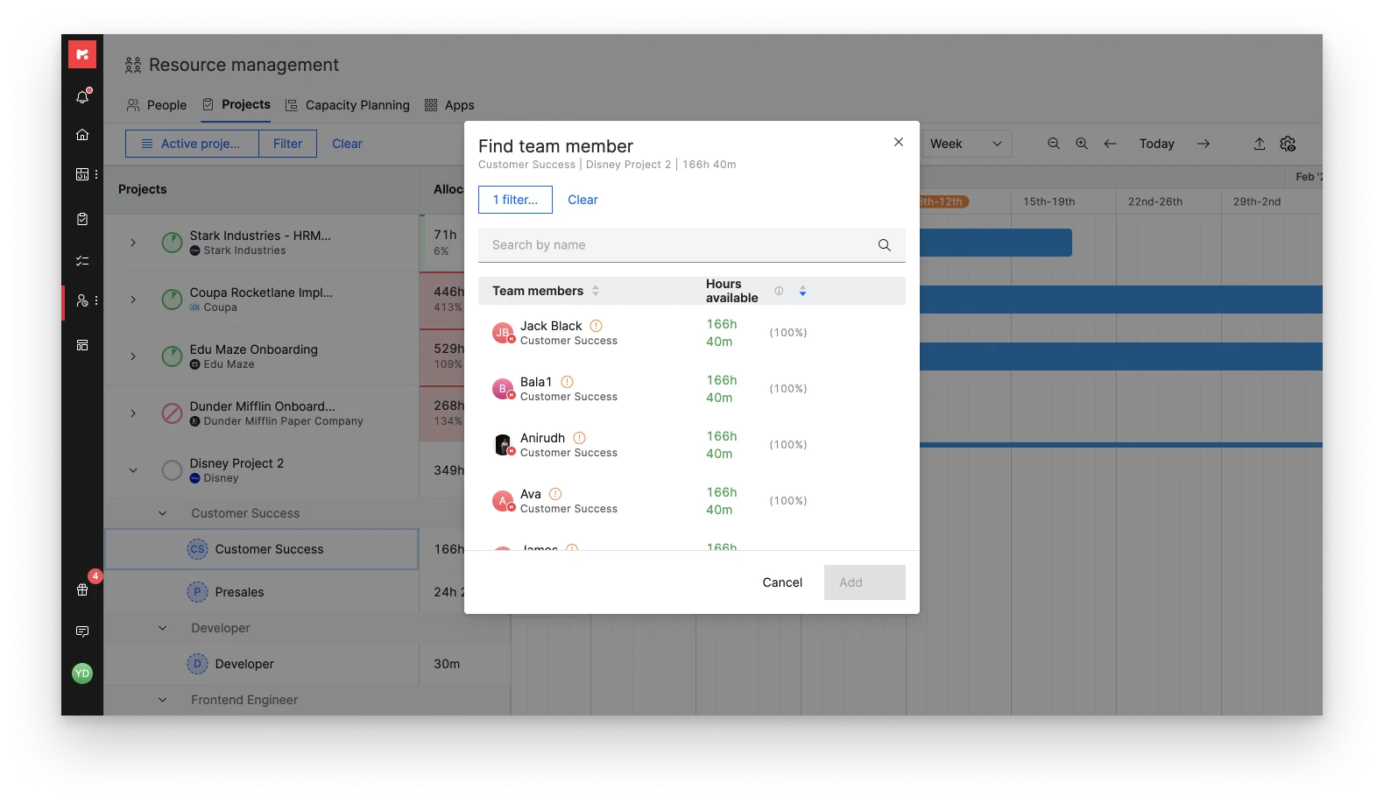1384x804 pixels.
Task: Click the Cancel button
Action: pyautogui.click(x=782, y=582)
